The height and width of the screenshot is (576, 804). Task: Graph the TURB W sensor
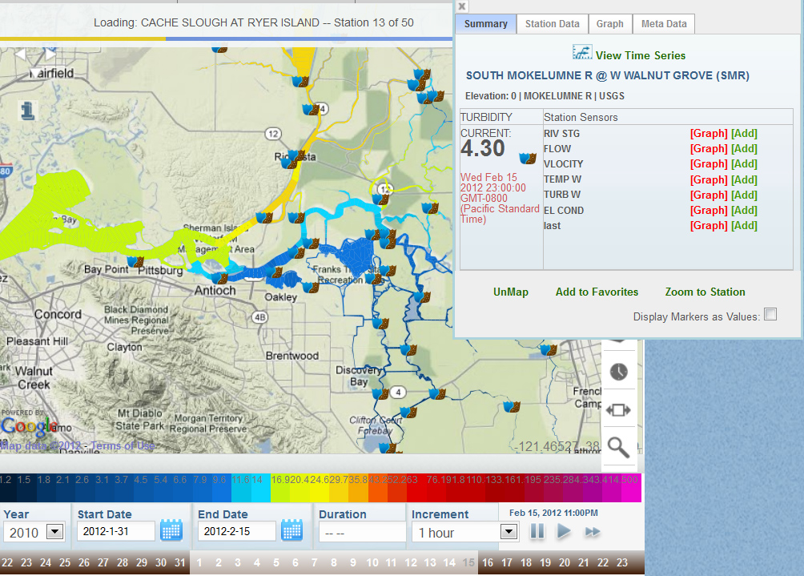coord(709,195)
